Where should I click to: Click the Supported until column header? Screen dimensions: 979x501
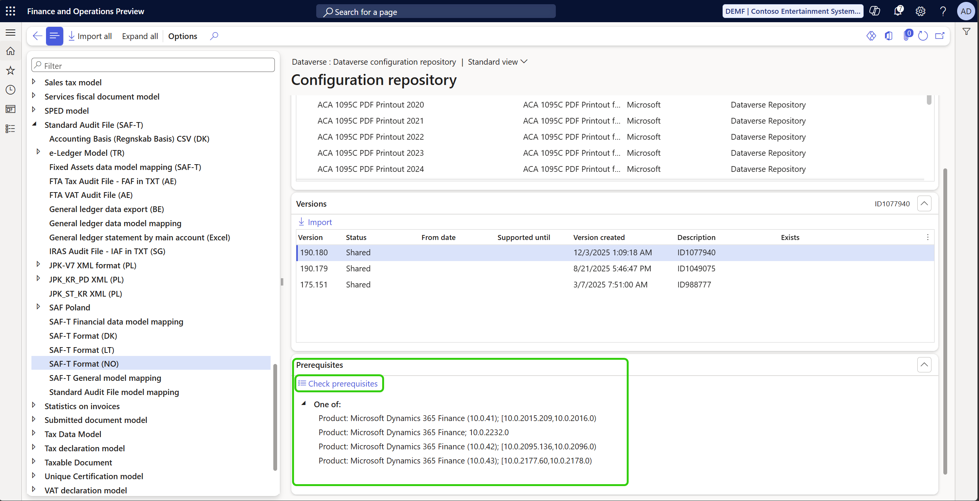pos(524,237)
